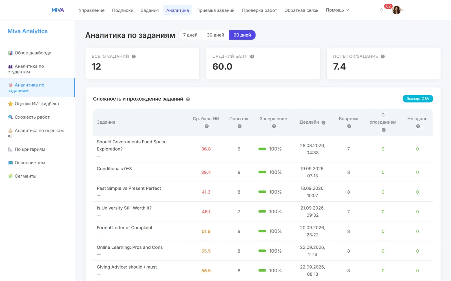This screenshot has height=281, width=451.
Task: Click completion bar for Formal Letter of Complaint
Action: point(262,231)
